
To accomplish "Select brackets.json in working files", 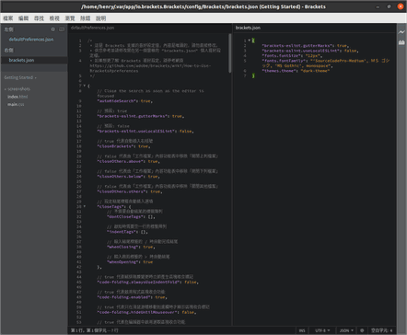I will click(21, 60).
